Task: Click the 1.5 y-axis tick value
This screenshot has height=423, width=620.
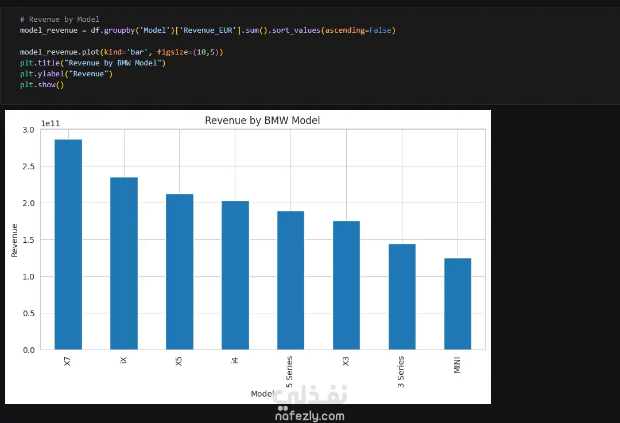Action: click(x=29, y=240)
